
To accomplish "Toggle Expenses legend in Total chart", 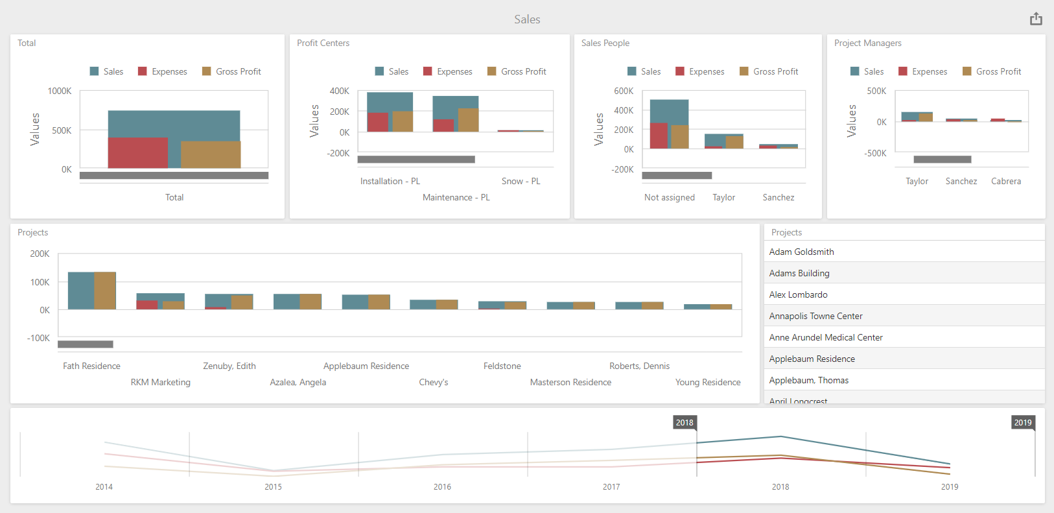I will [162, 71].
